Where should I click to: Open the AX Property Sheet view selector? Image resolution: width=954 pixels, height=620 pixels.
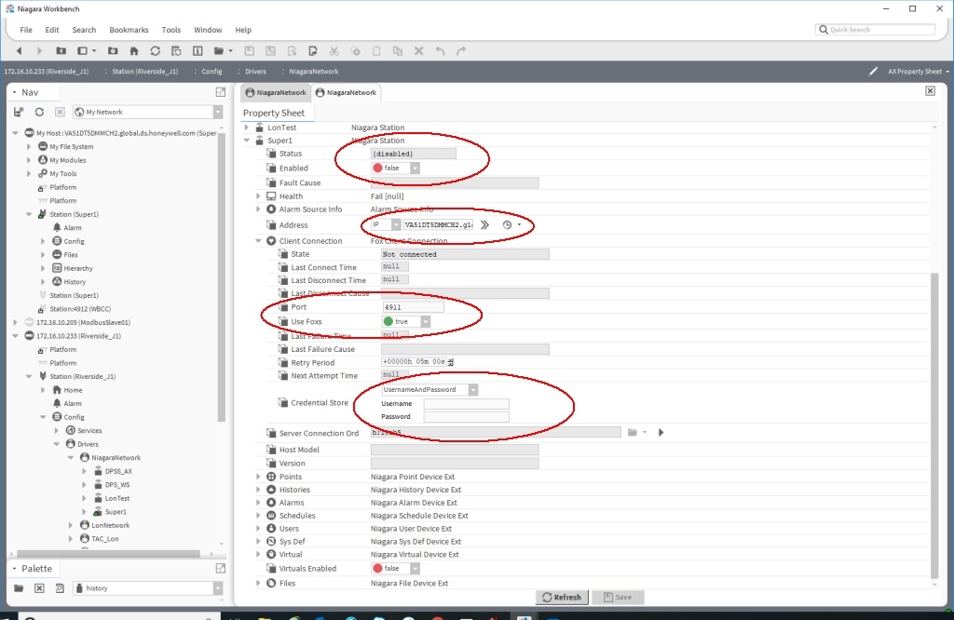918,71
